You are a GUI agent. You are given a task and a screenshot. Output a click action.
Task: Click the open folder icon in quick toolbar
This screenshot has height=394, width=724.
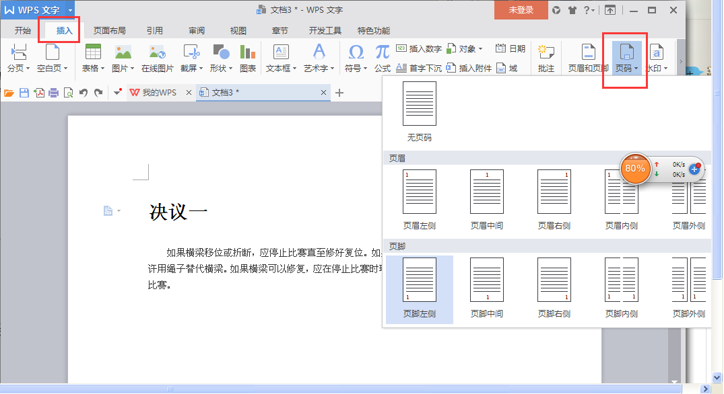click(x=9, y=93)
